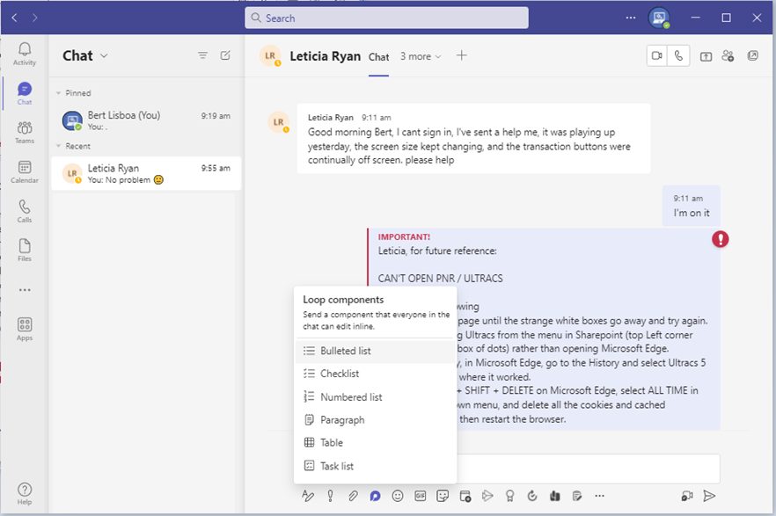
Task: Click the 'CAN'T OPEN PNR / ULTRACS' text
Action: click(440, 279)
